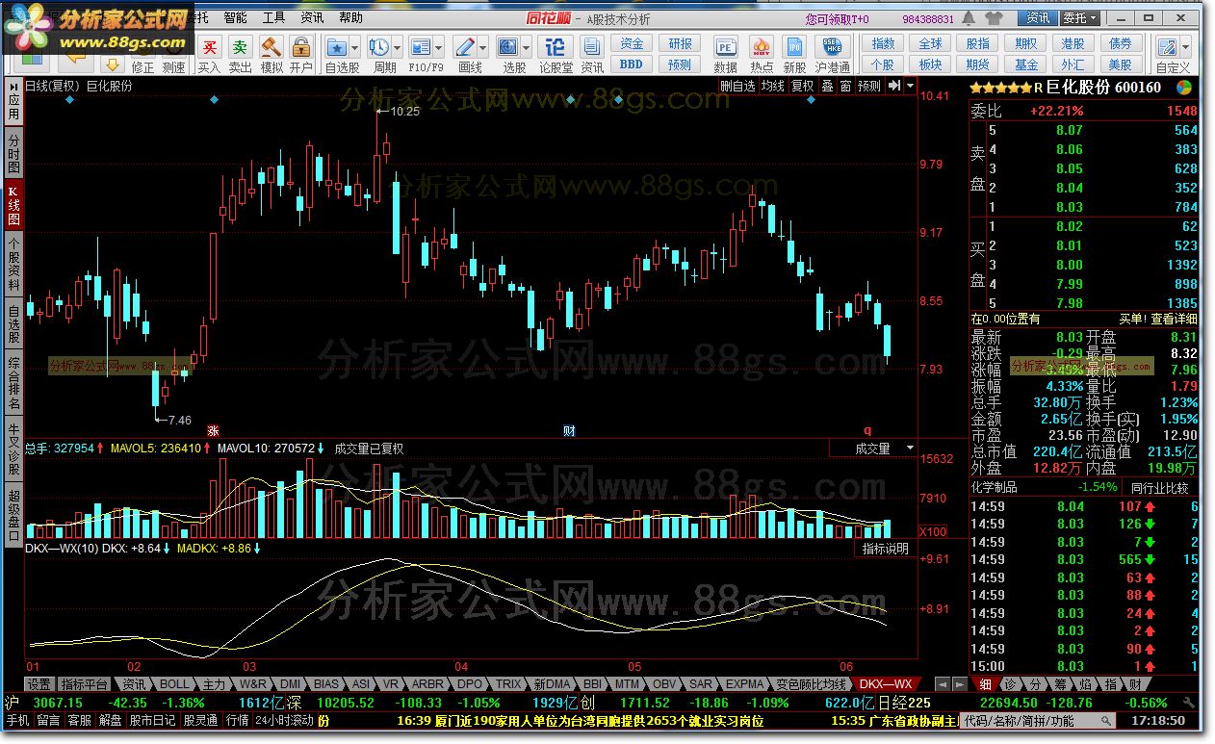The width and height of the screenshot is (1215, 744).
Task: Expand the 自定义 dropdown arrow
Action: tap(1185, 46)
